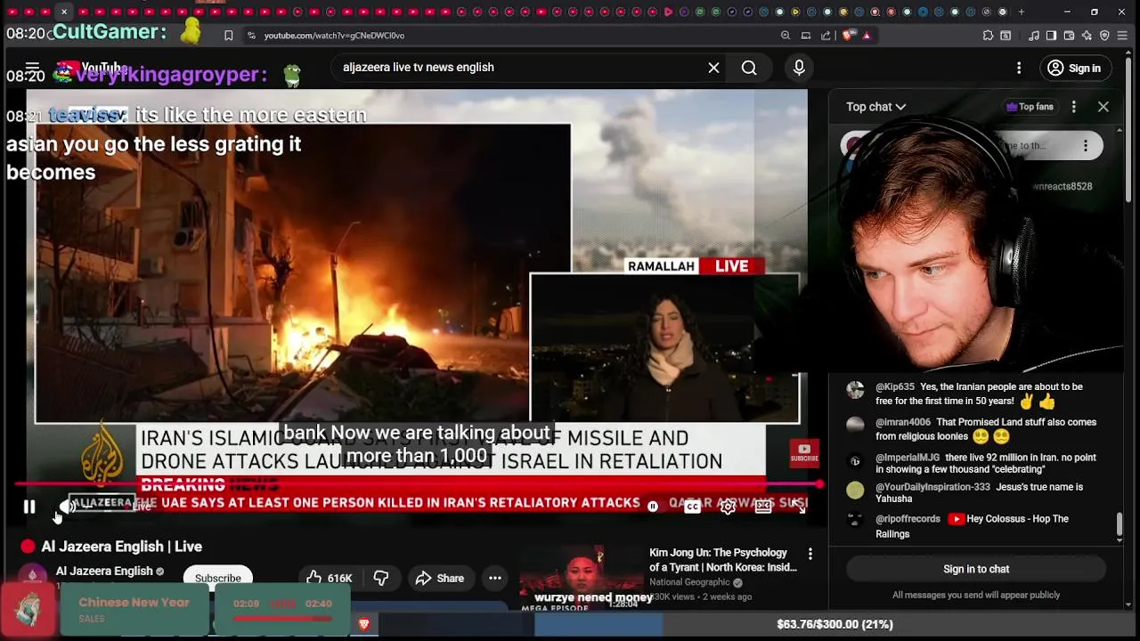Open the YouTube guide hamburger menu
The image size is (1140, 641).
[32, 68]
